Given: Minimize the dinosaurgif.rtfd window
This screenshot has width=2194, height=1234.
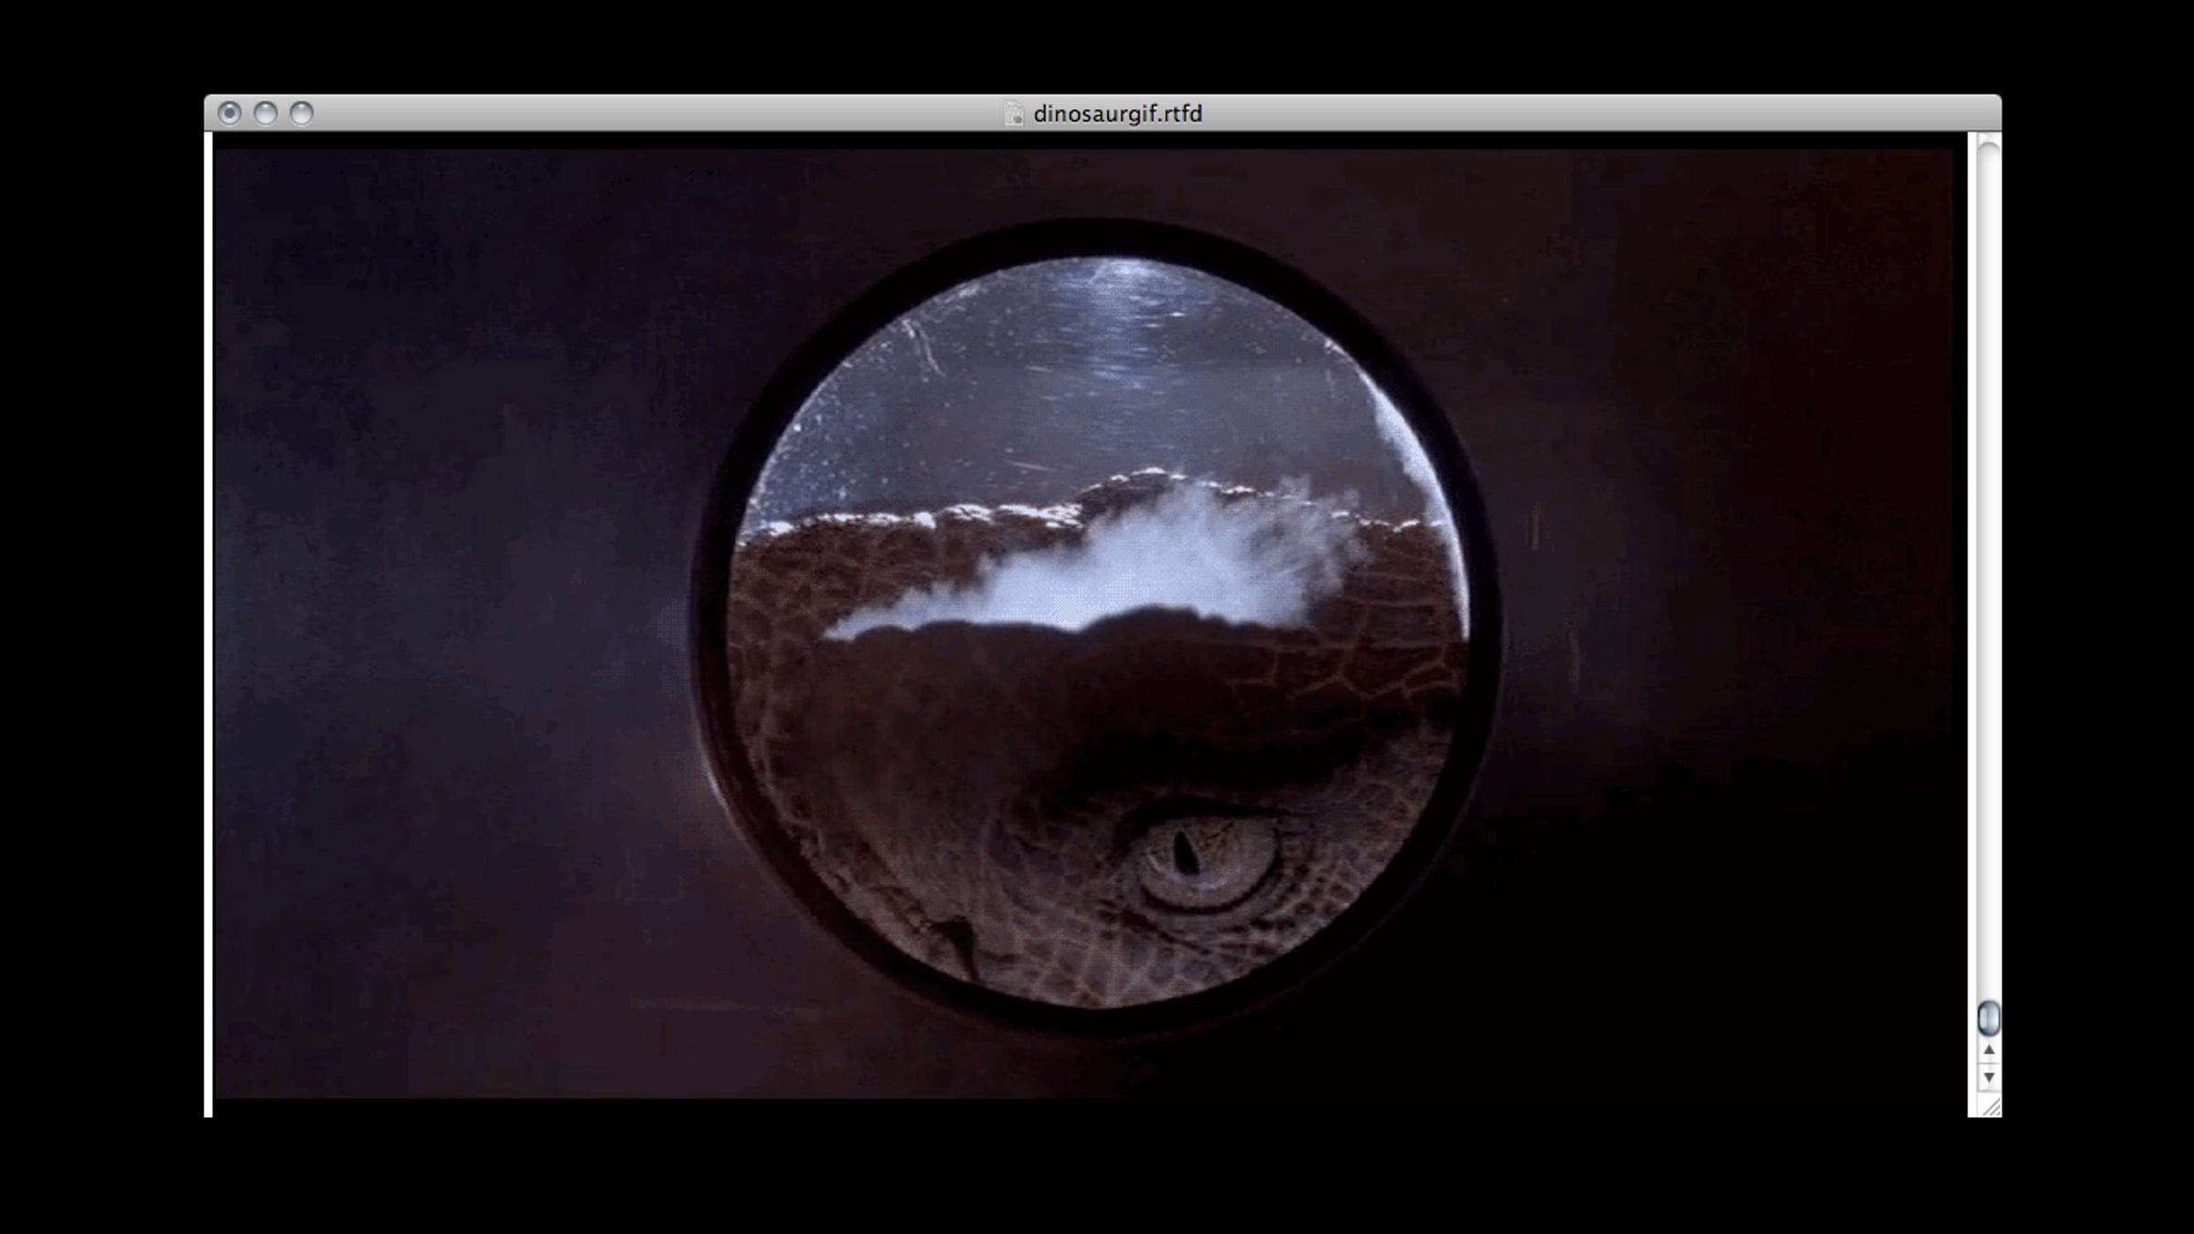Looking at the screenshot, I should pyautogui.click(x=265, y=113).
